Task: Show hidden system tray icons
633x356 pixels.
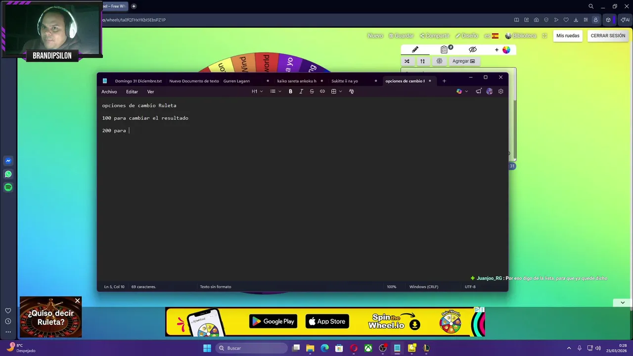Action: coord(569,348)
